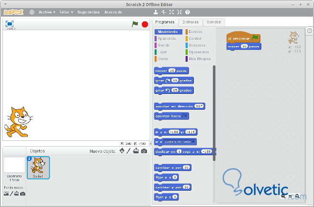
Task: Click steps value in palette mover block
Action: point(172,71)
